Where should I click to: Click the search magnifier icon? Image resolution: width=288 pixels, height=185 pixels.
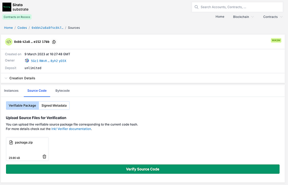pos(196,7)
